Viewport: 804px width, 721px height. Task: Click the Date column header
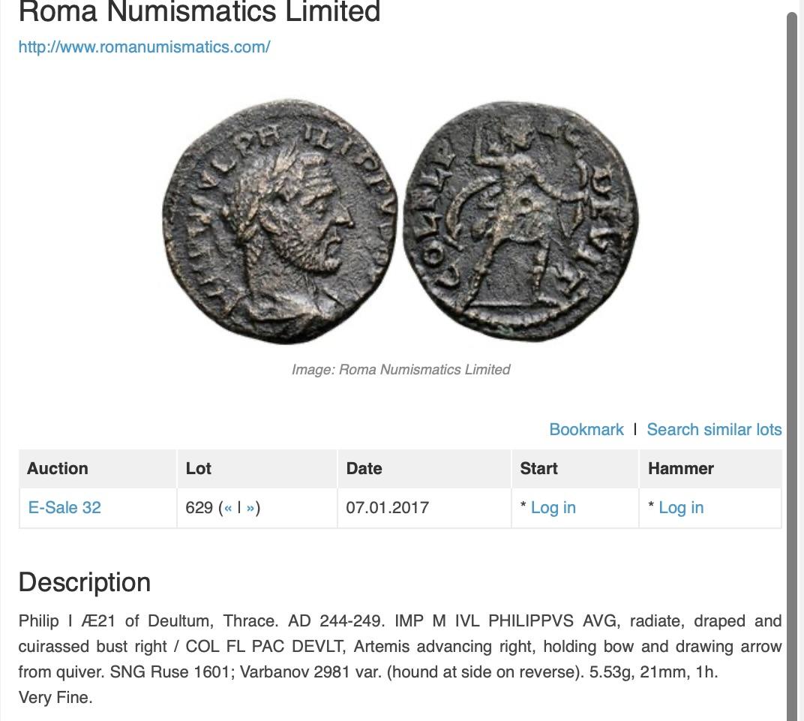tap(364, 468)
